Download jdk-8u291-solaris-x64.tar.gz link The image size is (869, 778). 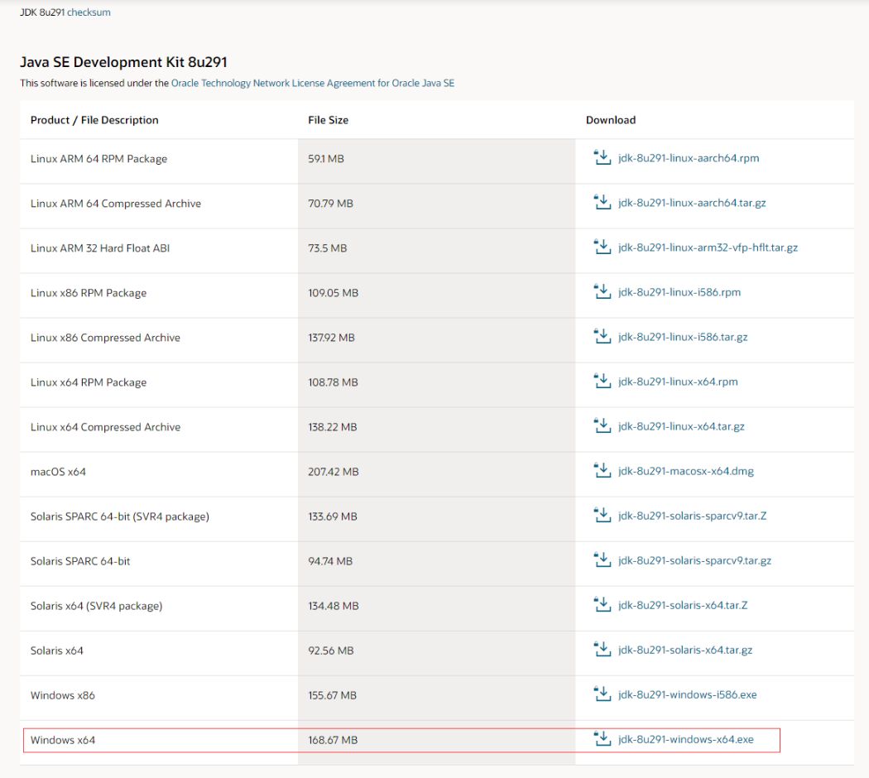(685, 650)
